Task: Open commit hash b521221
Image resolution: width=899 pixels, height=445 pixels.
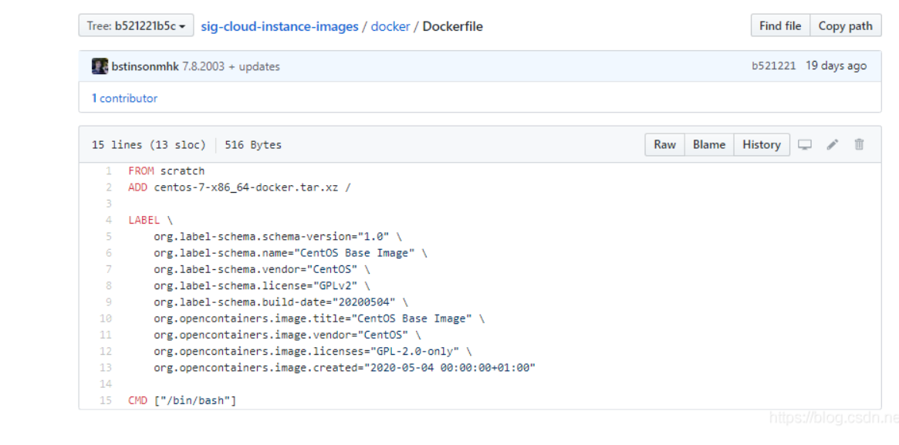Action: (x=773, y=66)
